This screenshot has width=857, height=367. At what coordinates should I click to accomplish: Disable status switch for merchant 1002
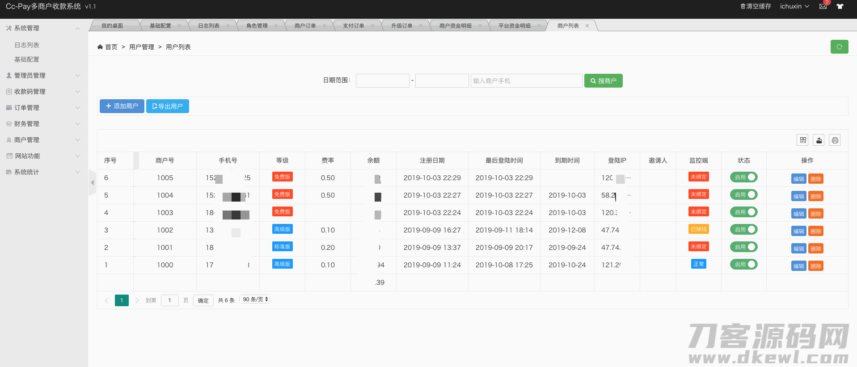point(744,230)
